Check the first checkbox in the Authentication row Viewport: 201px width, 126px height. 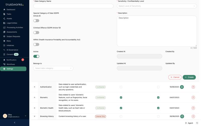point(121,87)
